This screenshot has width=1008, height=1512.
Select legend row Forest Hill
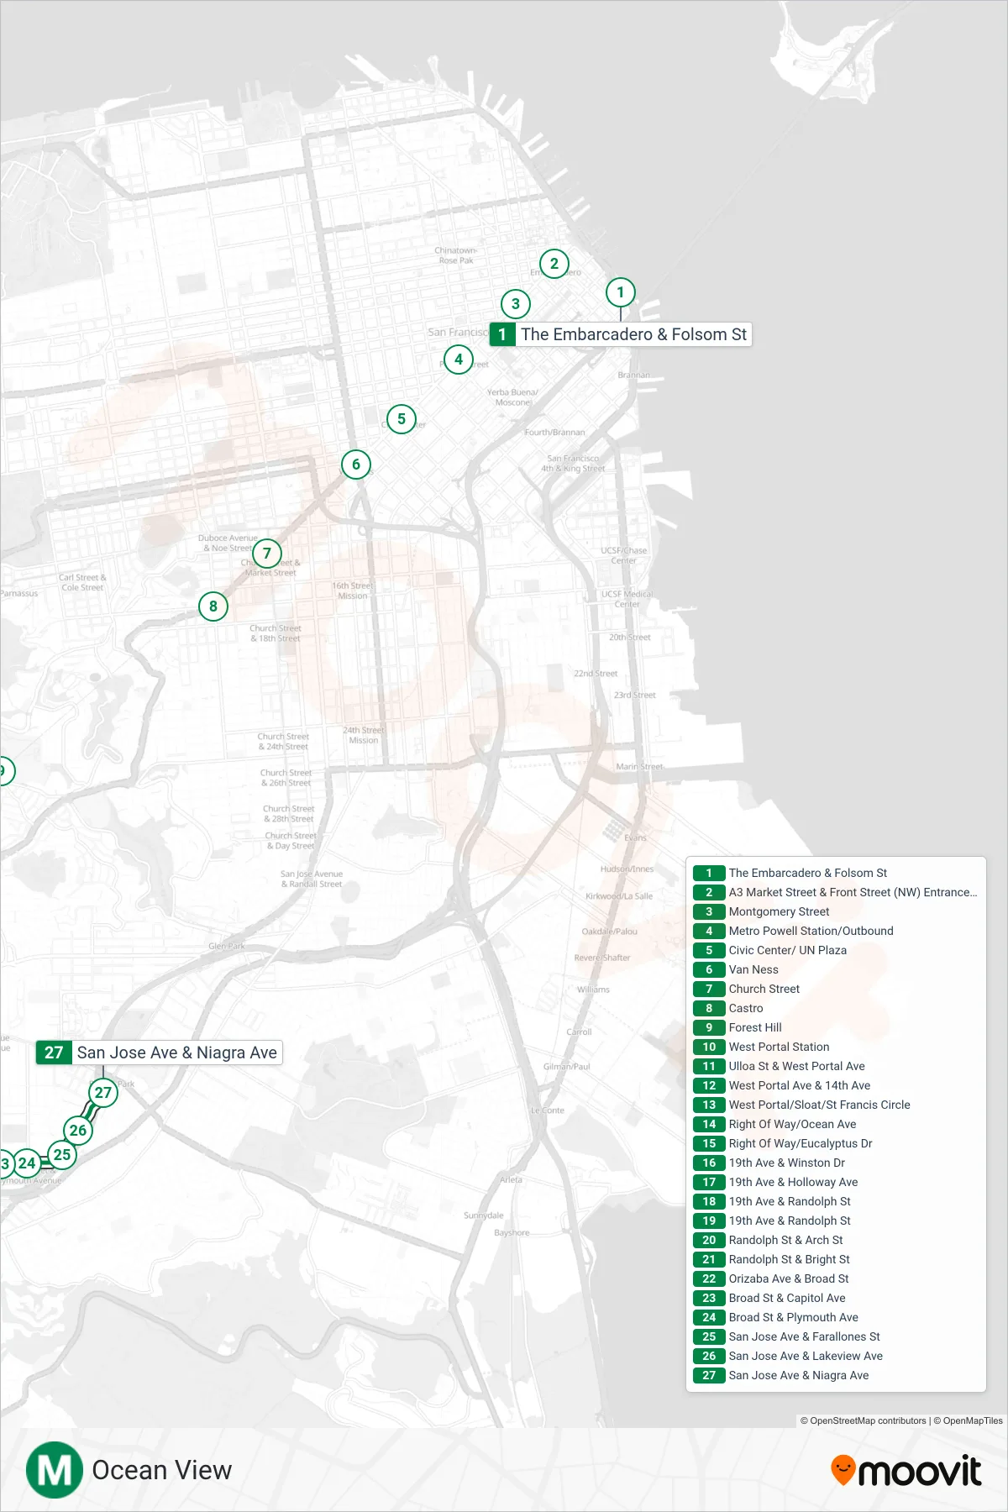click(836, 1027)
